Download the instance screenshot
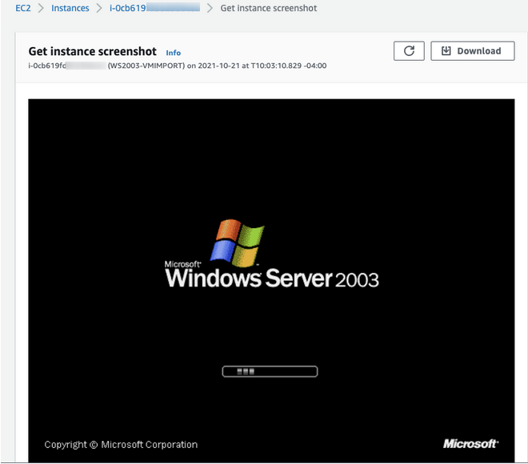 pyautogui.click(x=473, y=51)
